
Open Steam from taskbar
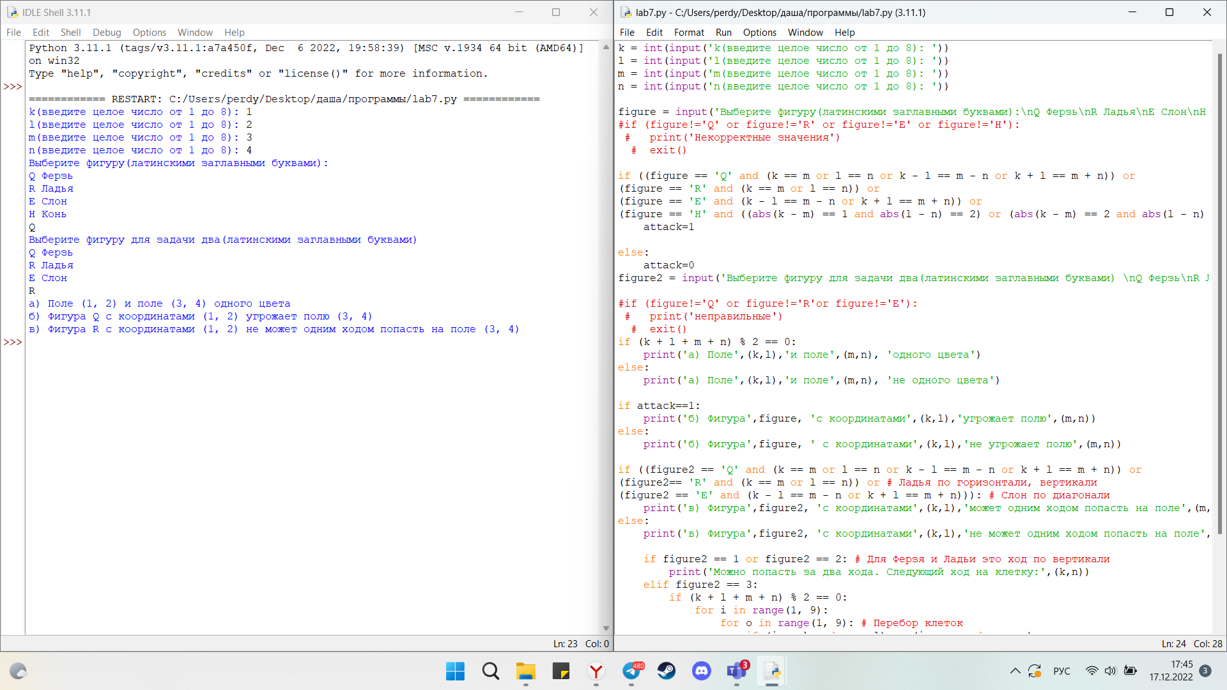coord(667,671)
